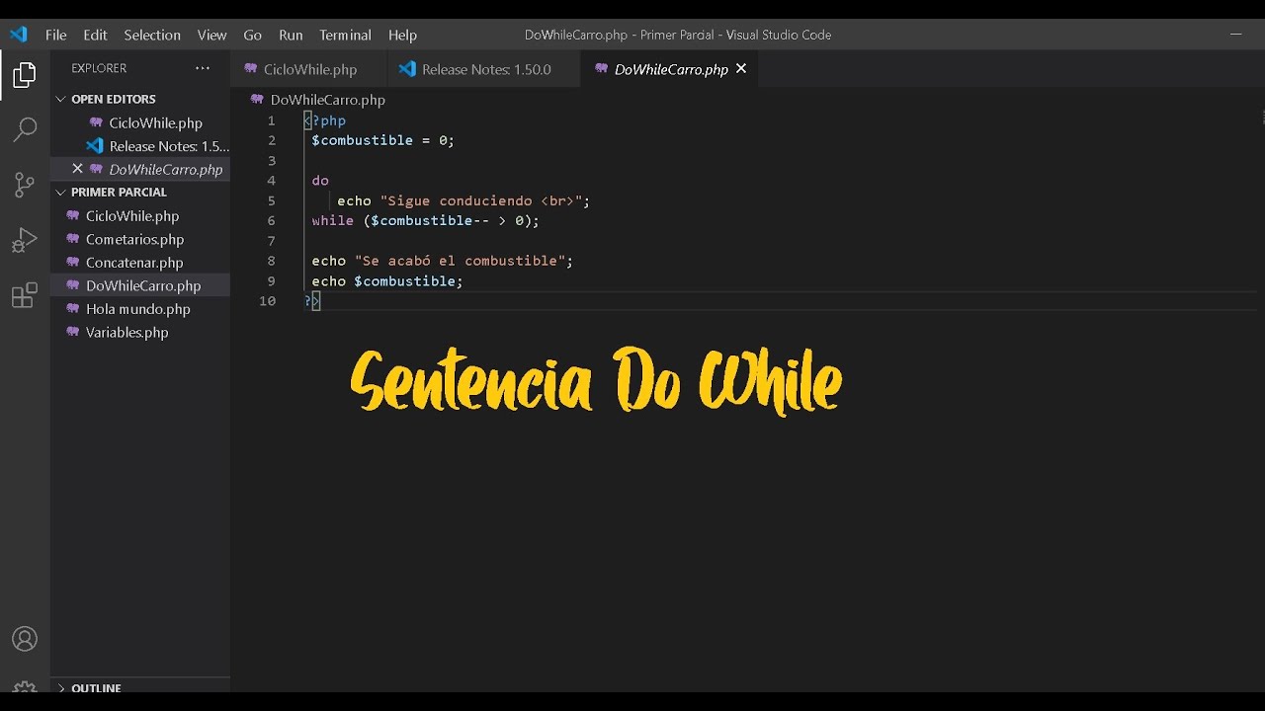Screen dimensions: 1265x711
Task: Open the Selection menu
Action: point(152,35)
